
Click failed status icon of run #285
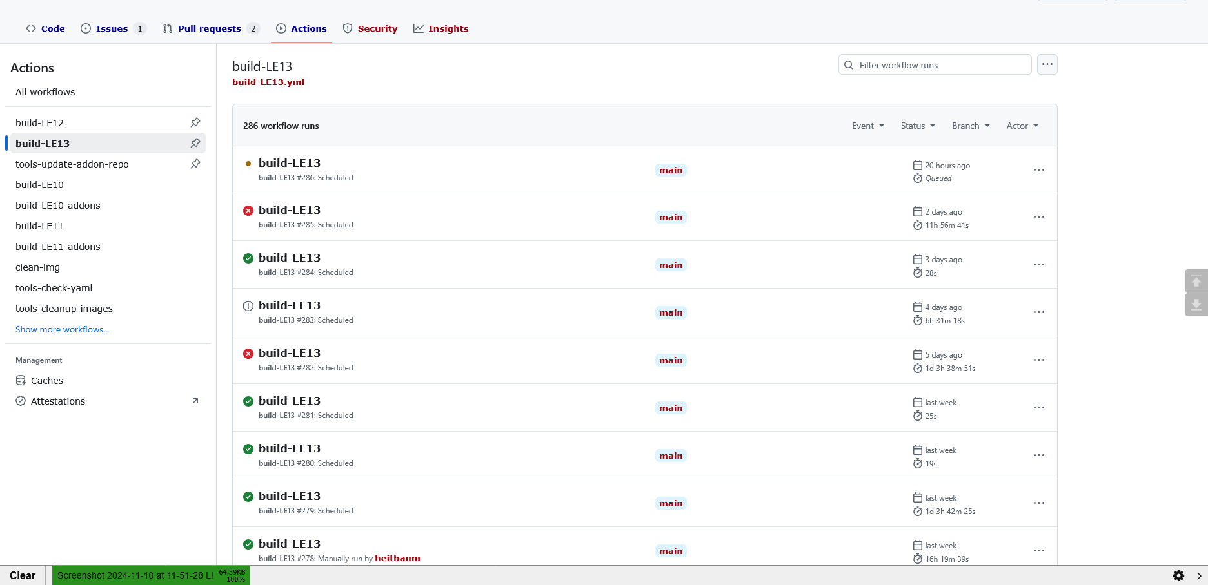[248, 211]
